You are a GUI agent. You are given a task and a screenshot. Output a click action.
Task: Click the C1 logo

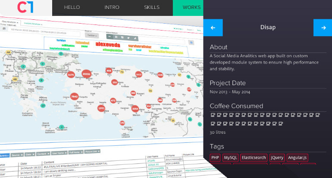(25, 7)
